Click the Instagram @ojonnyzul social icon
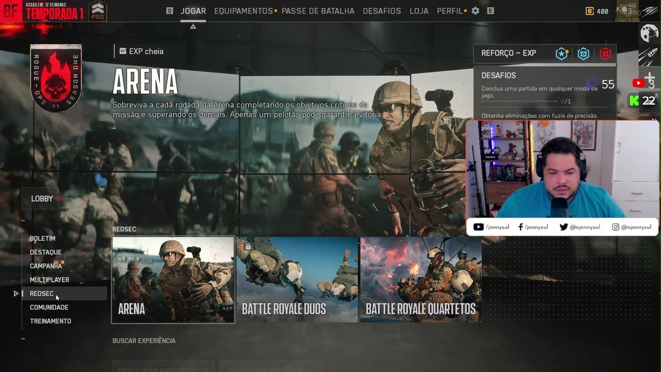Viewport: 661px width, 372px height. click(x=616, y=227)
